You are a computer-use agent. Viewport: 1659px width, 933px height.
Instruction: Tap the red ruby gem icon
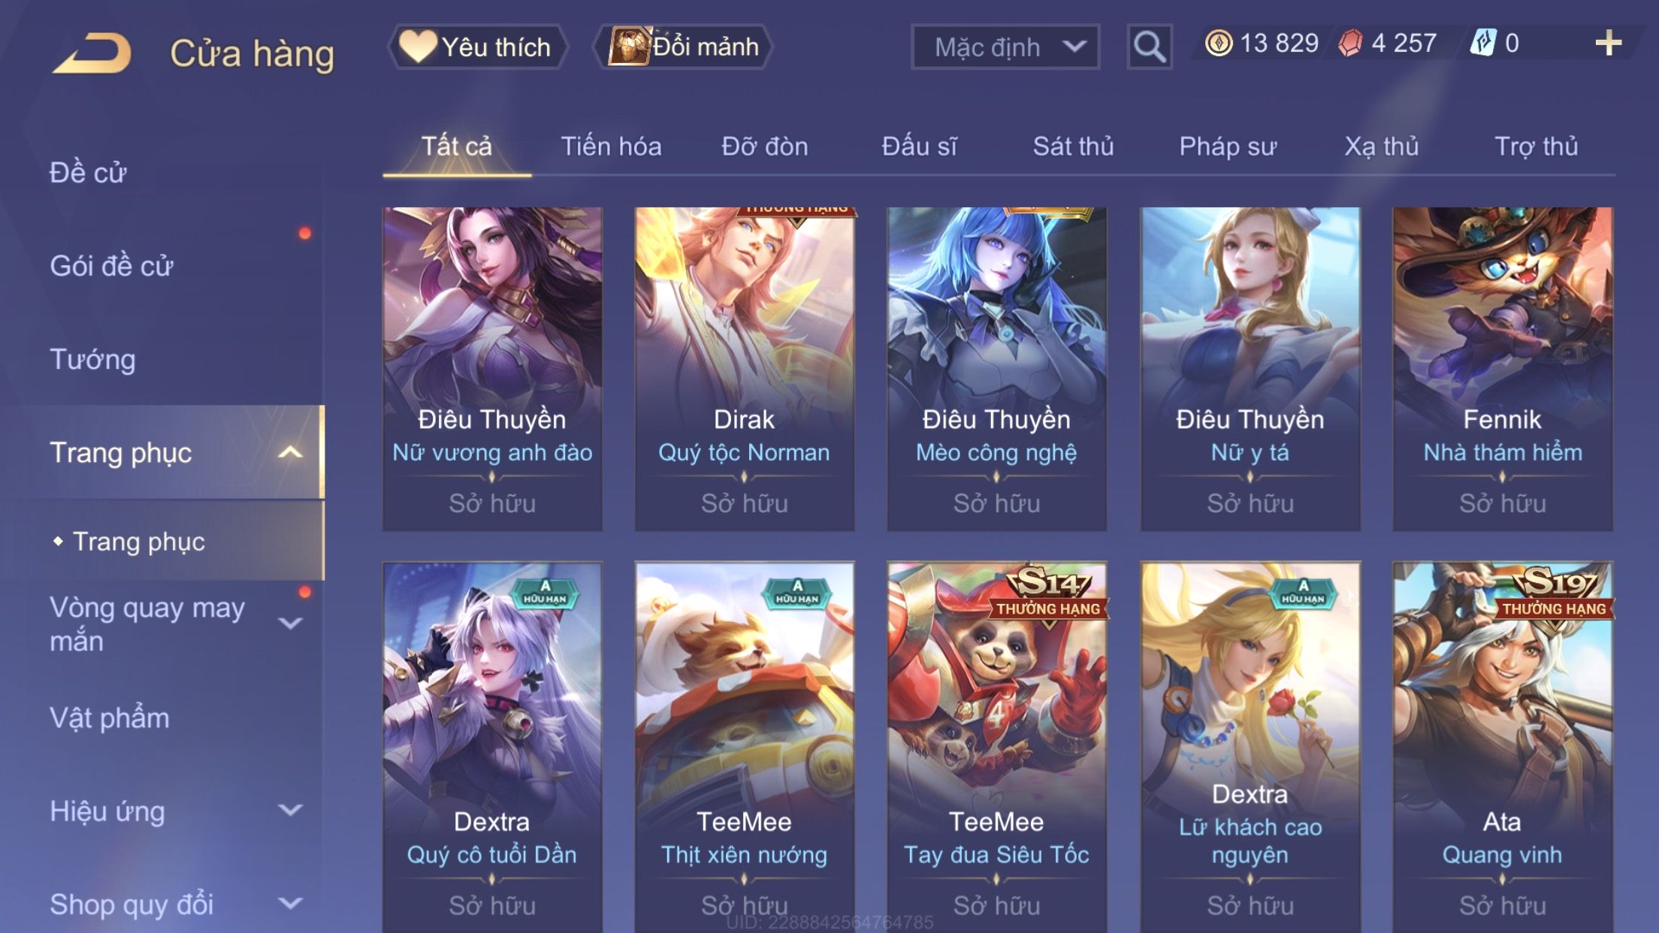click(x=1350, y=44)
